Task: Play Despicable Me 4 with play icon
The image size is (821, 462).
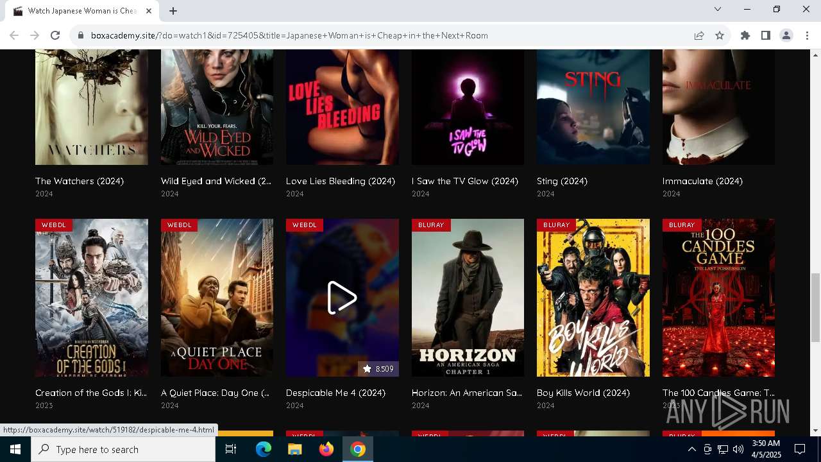Action: (x=343, y=298)
